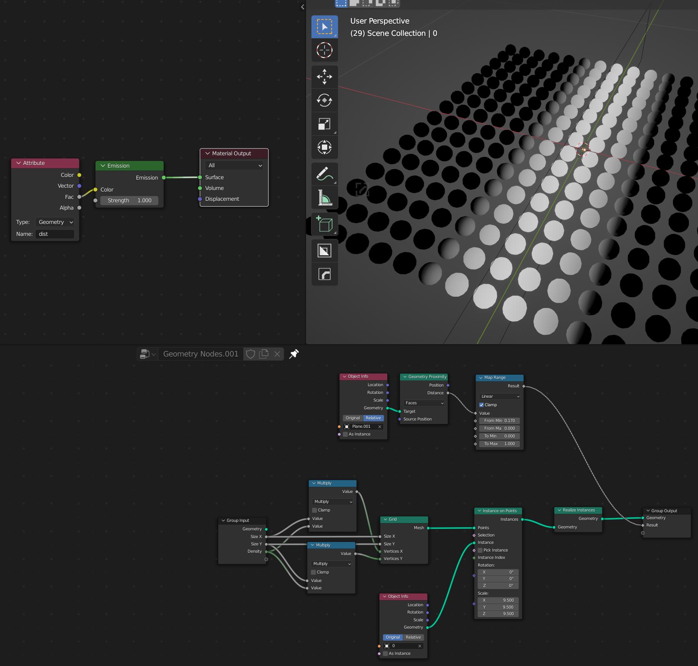This screenshot has width=698, height=666.
Task: Choose the Move tool
Action: [325, 77]
